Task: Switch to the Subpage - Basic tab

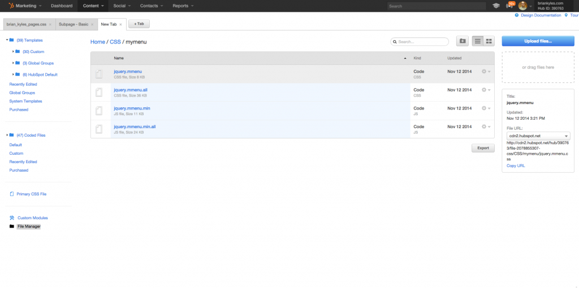Action: click(x=74, y=24)
